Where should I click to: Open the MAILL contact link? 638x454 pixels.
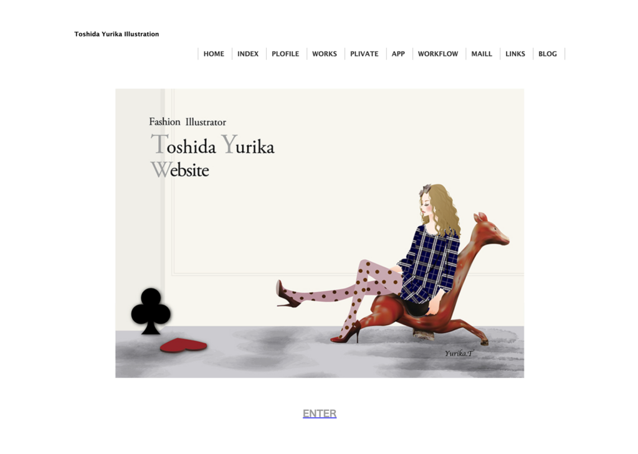click(482, 54)
